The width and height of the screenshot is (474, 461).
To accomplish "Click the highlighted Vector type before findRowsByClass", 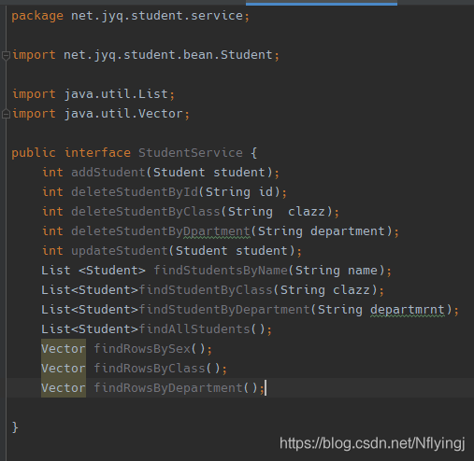I will point(64,369).
